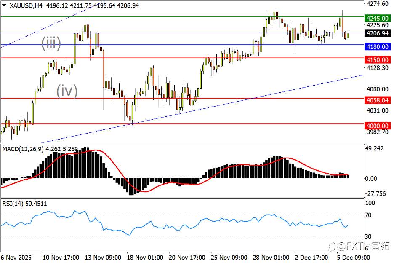Select the 4274.60 price scale value
The image size is (394, 263).
[x=378, y=4]
